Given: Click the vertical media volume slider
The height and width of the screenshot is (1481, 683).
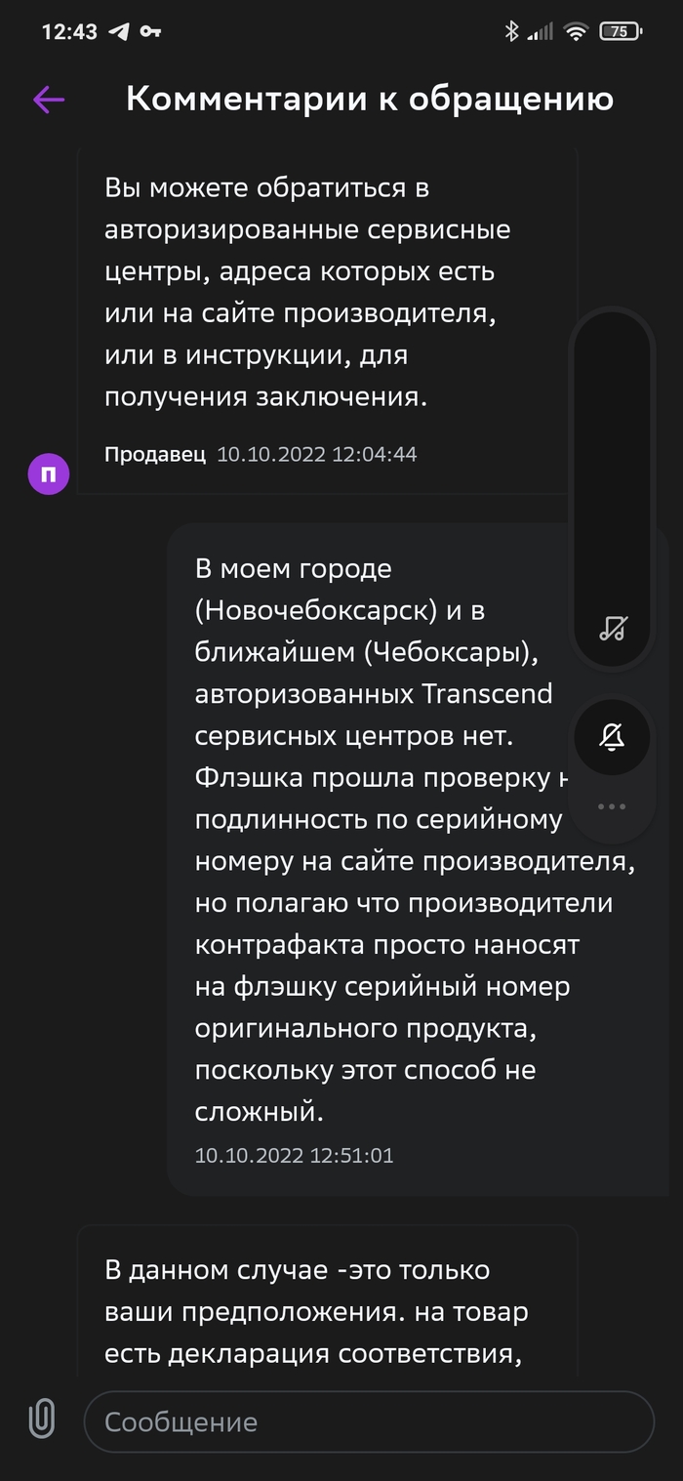Looking at the screenshot, I should [x=612, y=469].
